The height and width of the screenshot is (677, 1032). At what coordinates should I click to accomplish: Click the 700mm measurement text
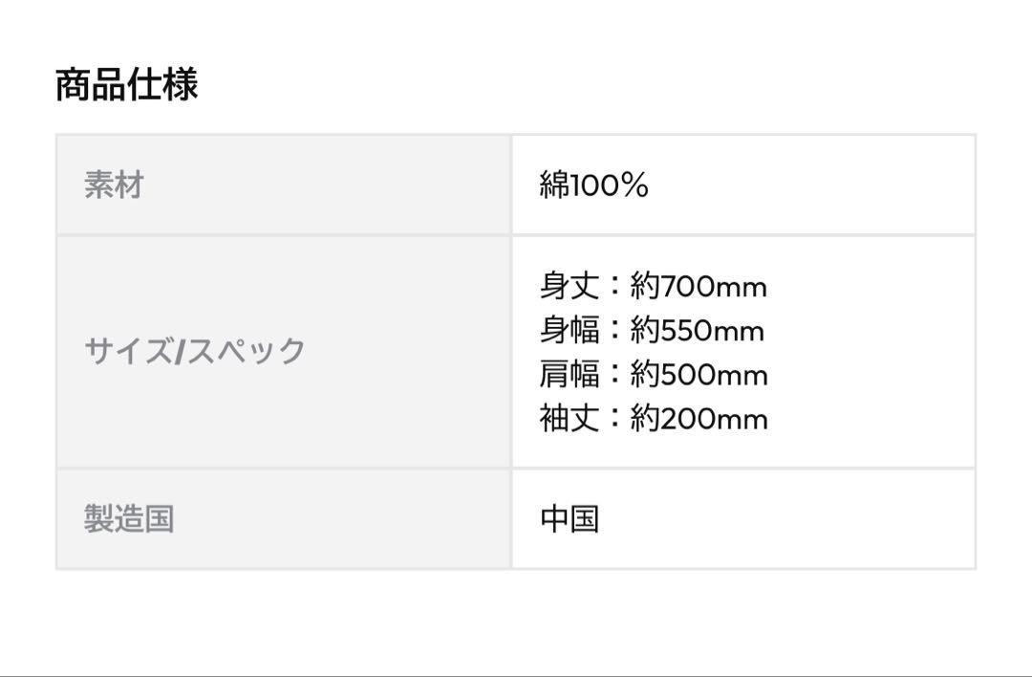coord(714,287)
